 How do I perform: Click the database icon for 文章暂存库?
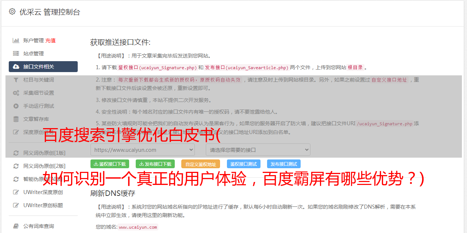pos(16,119)
